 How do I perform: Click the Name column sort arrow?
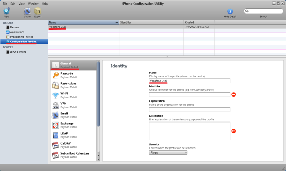tap(117, 22)
